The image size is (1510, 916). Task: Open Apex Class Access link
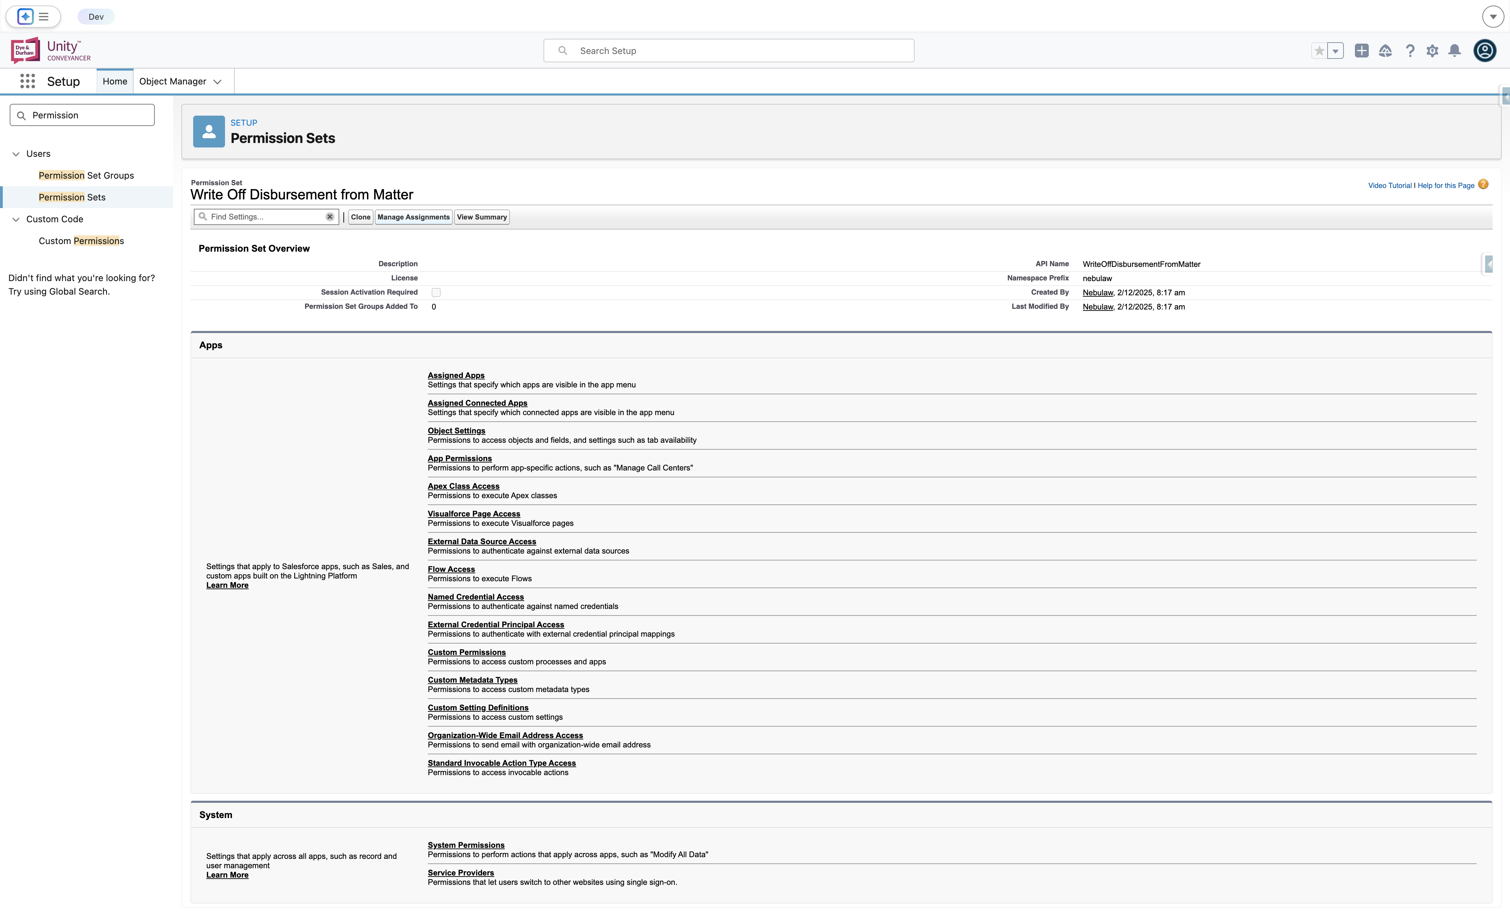tap(463, 486)
